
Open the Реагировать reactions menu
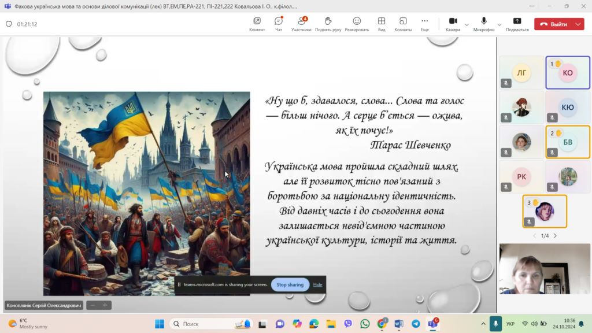point(357,24)
